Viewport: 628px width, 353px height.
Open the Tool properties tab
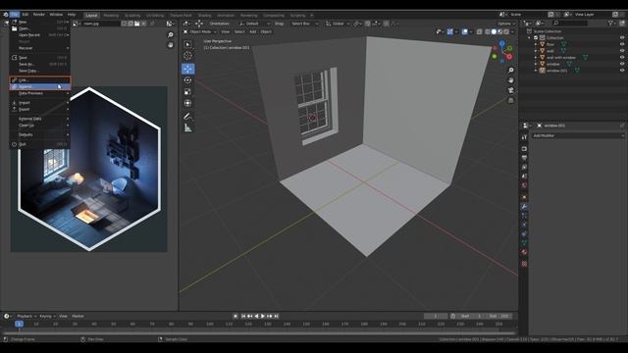coord(524,137)
